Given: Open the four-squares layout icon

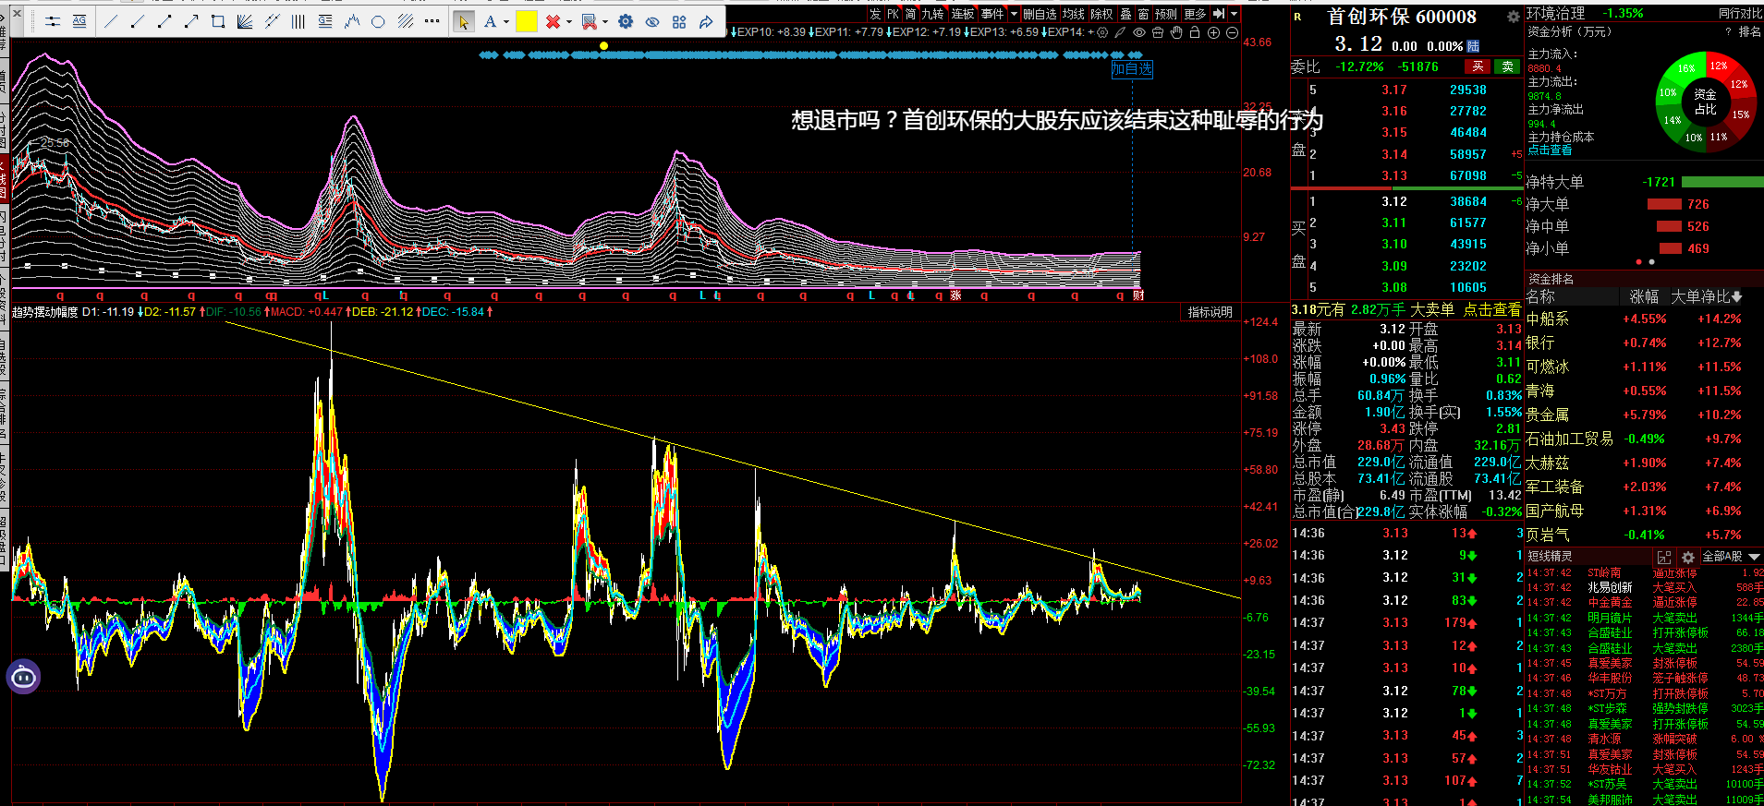Looking at the screenshot, I should [x=679, y=21].
